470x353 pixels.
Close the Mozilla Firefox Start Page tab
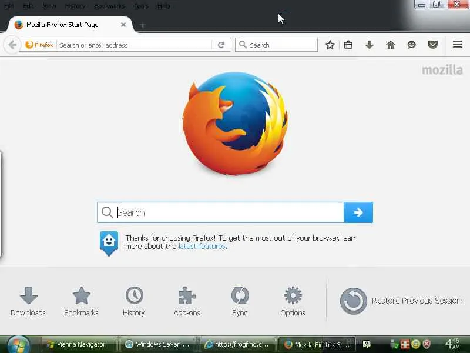click(123, 25)
